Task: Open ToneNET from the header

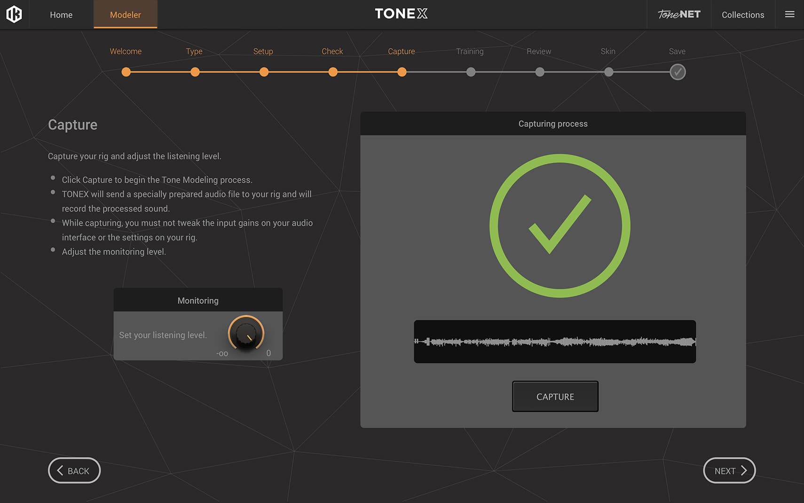Action: click(678, 15)
